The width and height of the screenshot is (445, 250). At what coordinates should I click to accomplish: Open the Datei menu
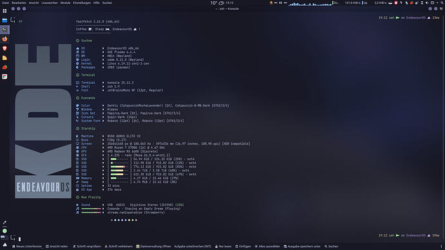click(5, 3)
